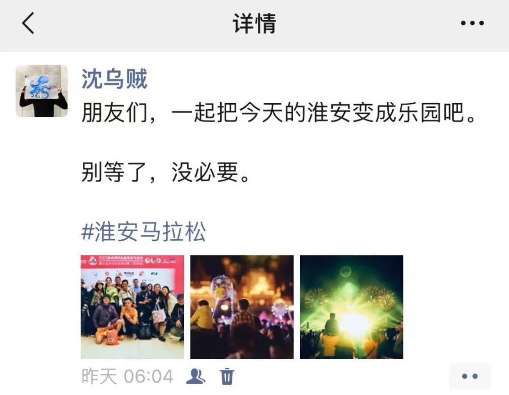
Task: Open profile via username 沈乌贼
Action: [114, 79]
